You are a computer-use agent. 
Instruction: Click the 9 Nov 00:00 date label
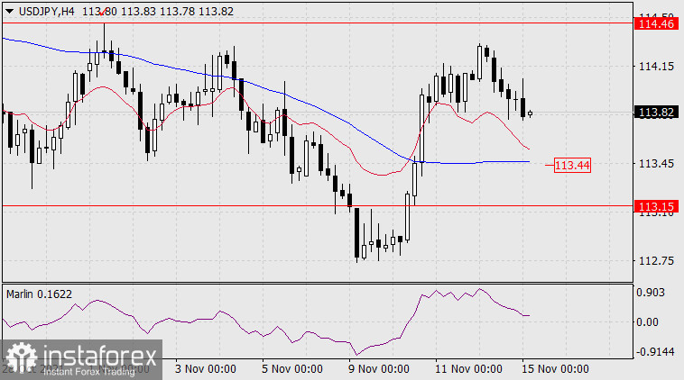[380, 369]
